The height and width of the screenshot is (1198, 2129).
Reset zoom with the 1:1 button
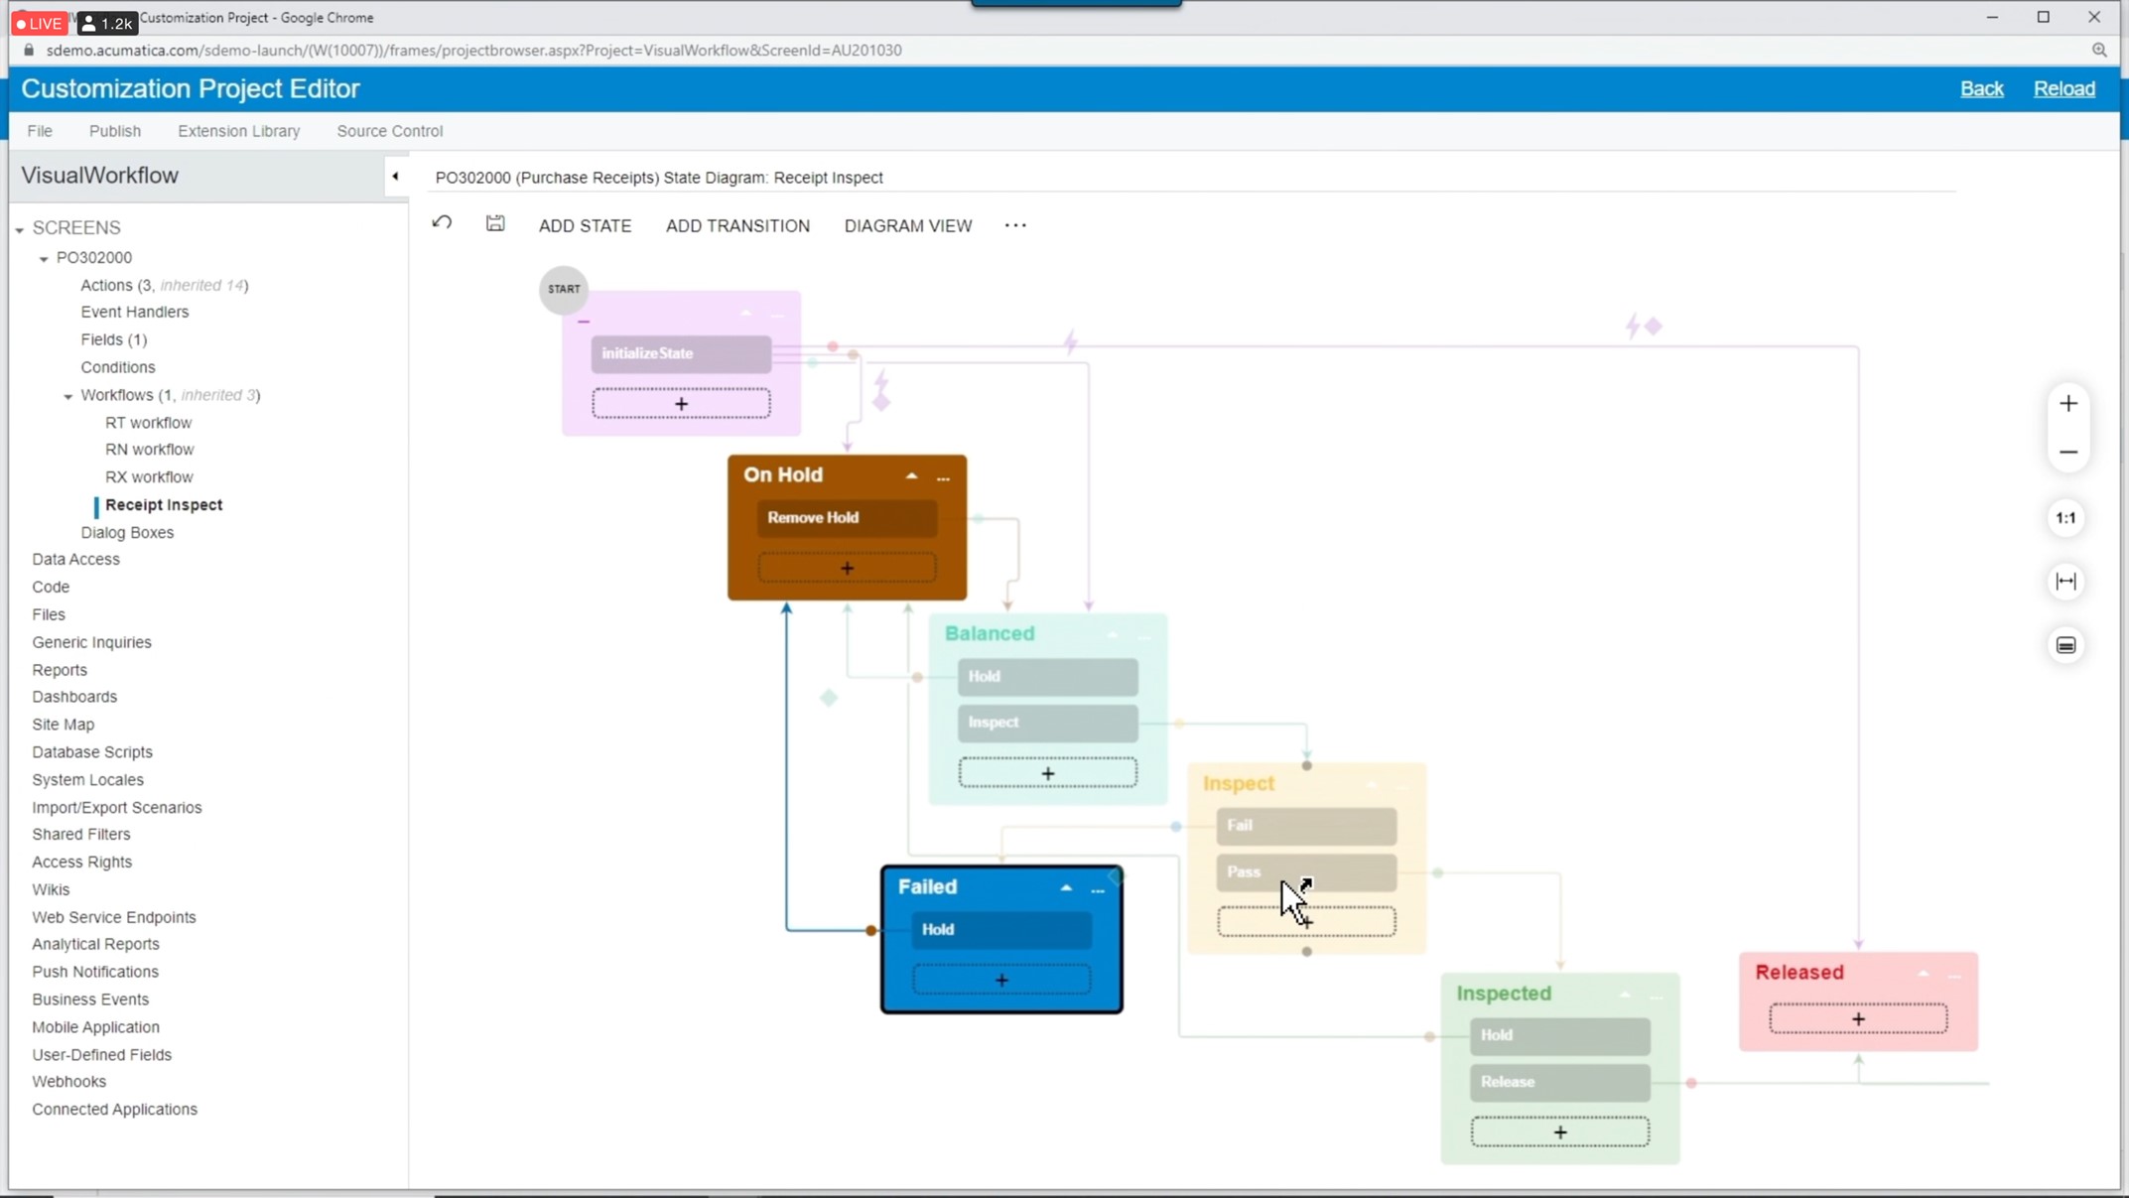pyautogui.click(x=2065, y=518)
